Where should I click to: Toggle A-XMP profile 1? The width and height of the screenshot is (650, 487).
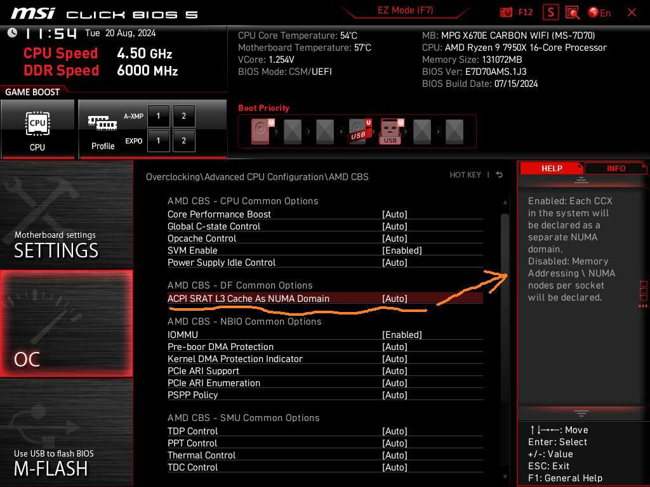point(158,117)
